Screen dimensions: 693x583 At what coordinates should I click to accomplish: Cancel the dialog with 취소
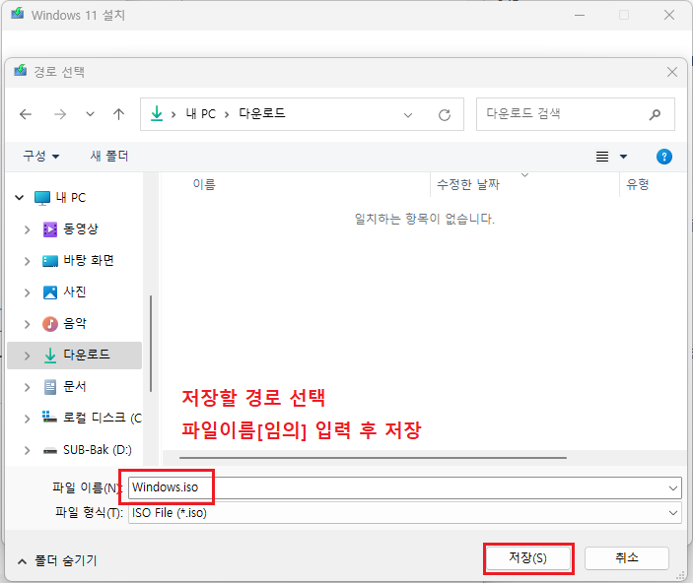point(627,558)
